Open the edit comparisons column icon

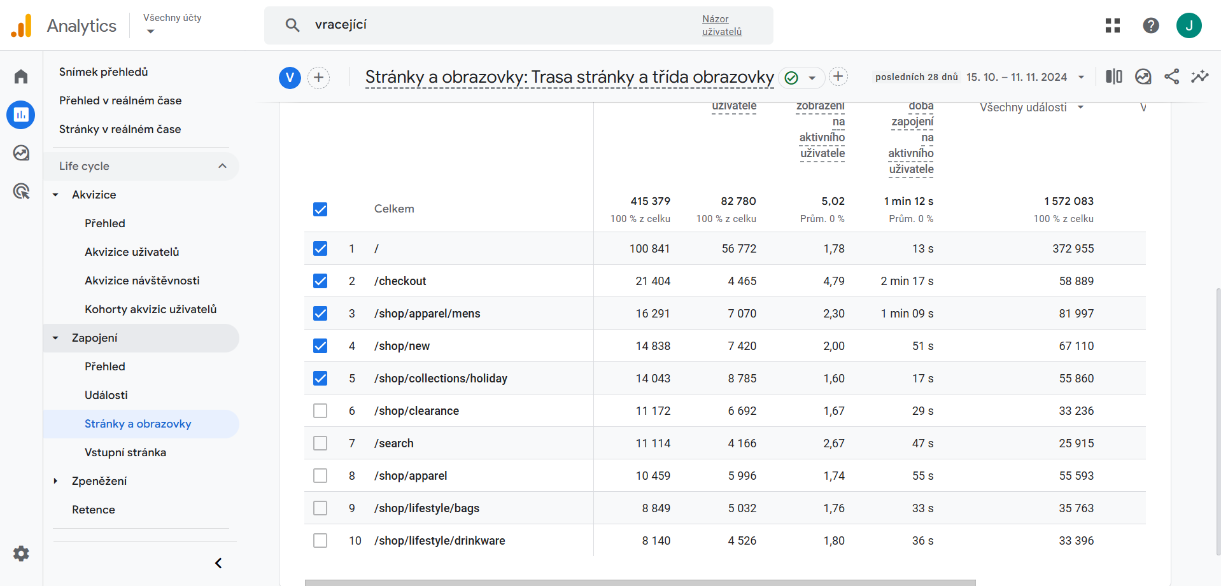1114,77
